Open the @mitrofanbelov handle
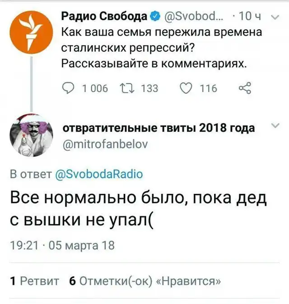 pyautogui.click(x=104, y=143)
